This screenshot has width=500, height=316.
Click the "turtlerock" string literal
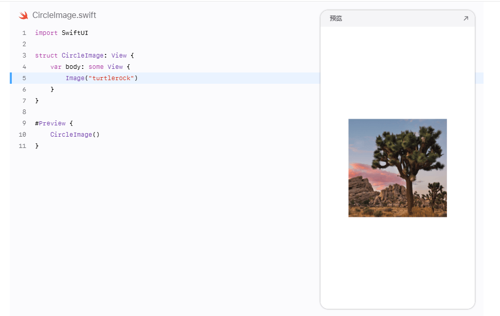pos(111,78)
